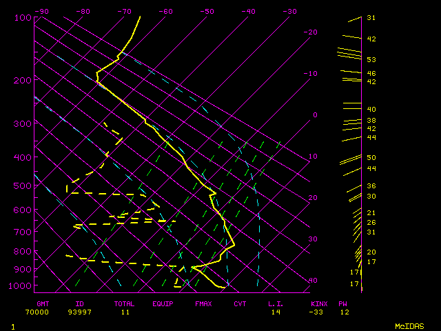Image resolution: width=441 pixels, height=331 pixels.
Task: Click the TOTAL header label
Action: click(125, 303)
